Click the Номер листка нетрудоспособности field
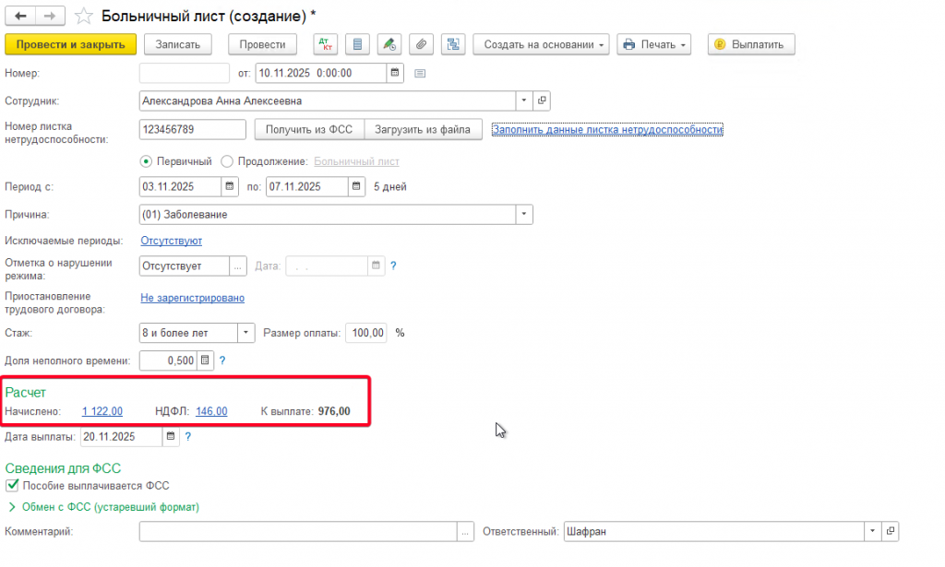This screenshot has width=945, height=567. [192, 129]
